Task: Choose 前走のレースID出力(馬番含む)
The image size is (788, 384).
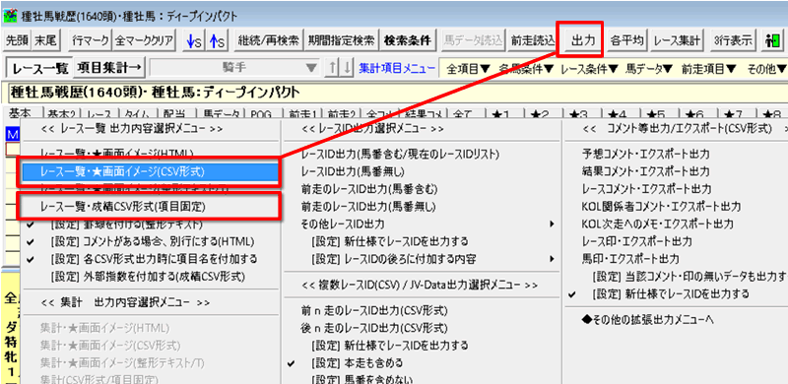Action: 369,189
